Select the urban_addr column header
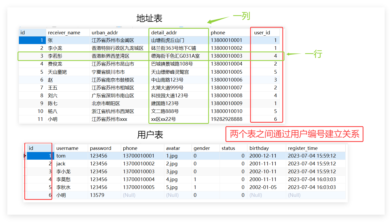The height and width of the screenshot is (222, 392). pyautogui.click(x=105, y=32)
